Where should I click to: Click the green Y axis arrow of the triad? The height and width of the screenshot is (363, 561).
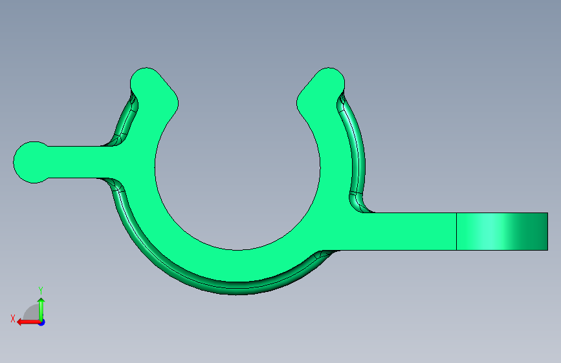click(41, 309)
